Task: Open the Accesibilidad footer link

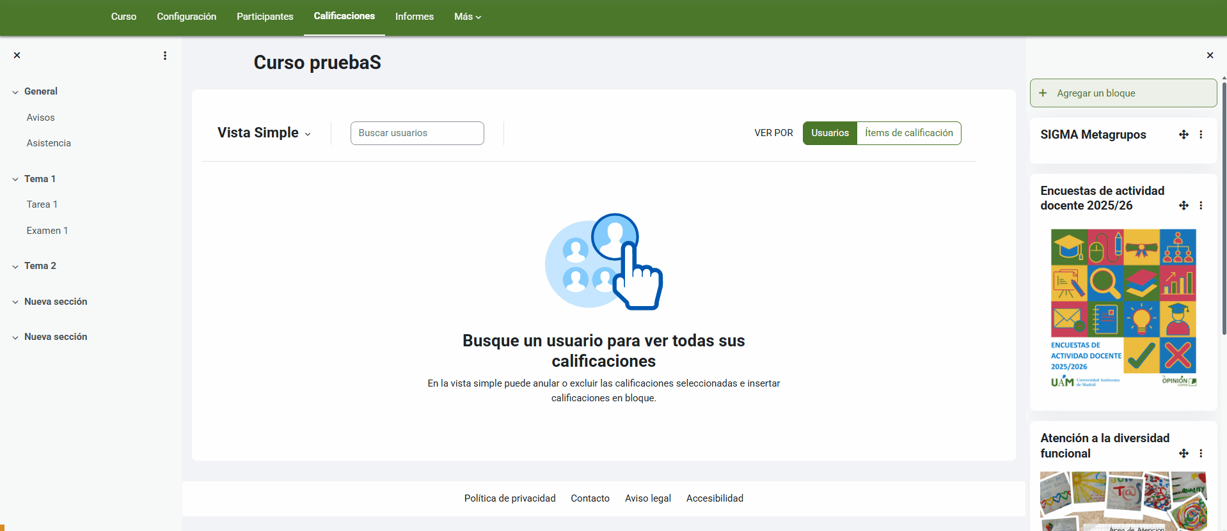Action: click(715, 498)
